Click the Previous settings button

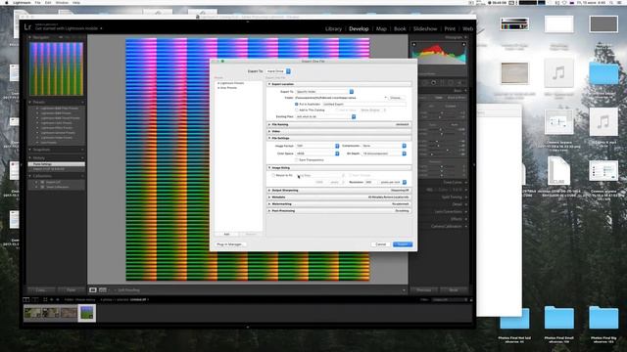click(x=424, y=290)
